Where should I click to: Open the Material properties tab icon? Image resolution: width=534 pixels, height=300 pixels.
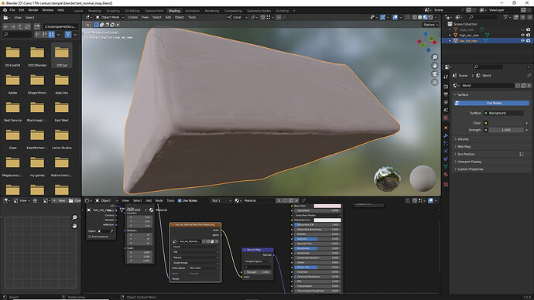click(x=446, y=175)
